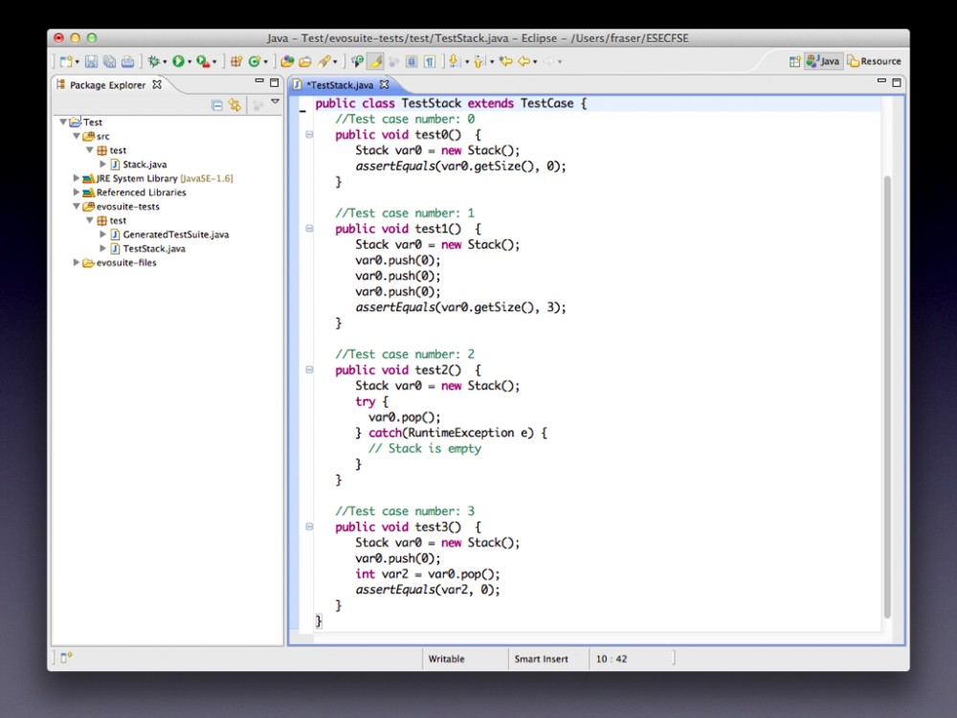Click the Print icon in the toolbar
The height and width of the screenshot is (718, 957).
[126, 61]
